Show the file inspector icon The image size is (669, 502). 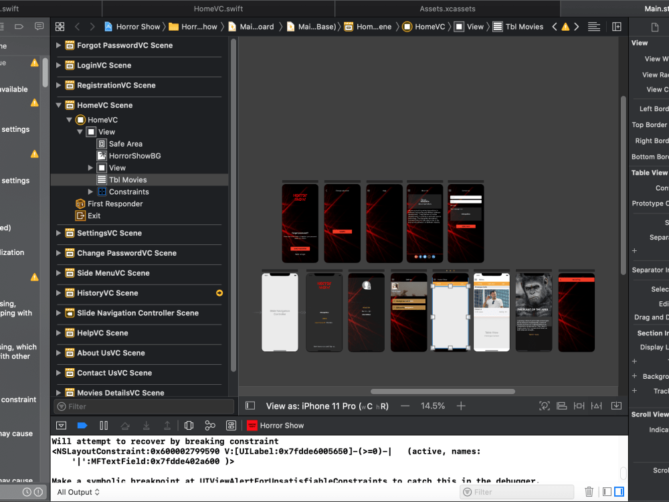[x=655, y=27]
